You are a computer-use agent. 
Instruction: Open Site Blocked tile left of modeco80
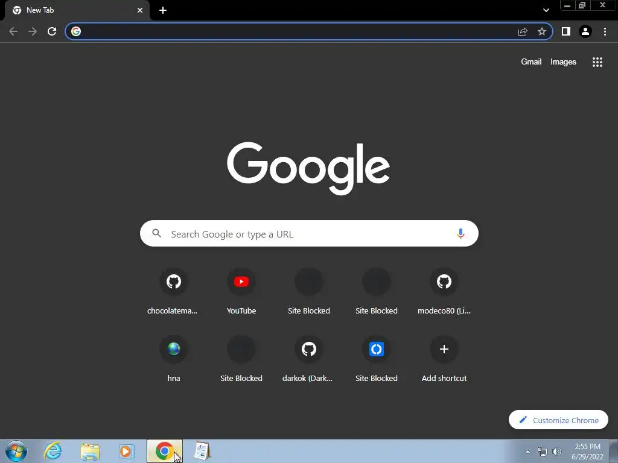point(377,291)
